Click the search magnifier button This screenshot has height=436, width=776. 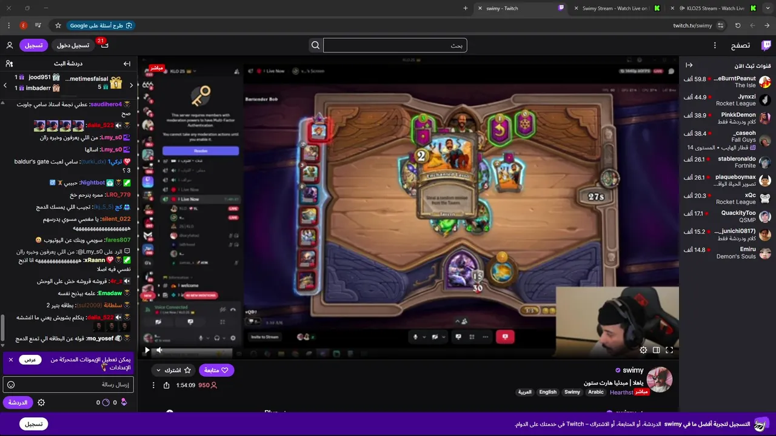[x=315, y=45]
